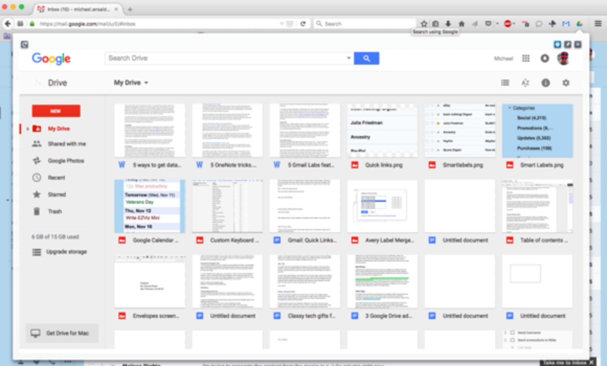Switch to list view icon
607x366 pixels.
click(505, 83)
